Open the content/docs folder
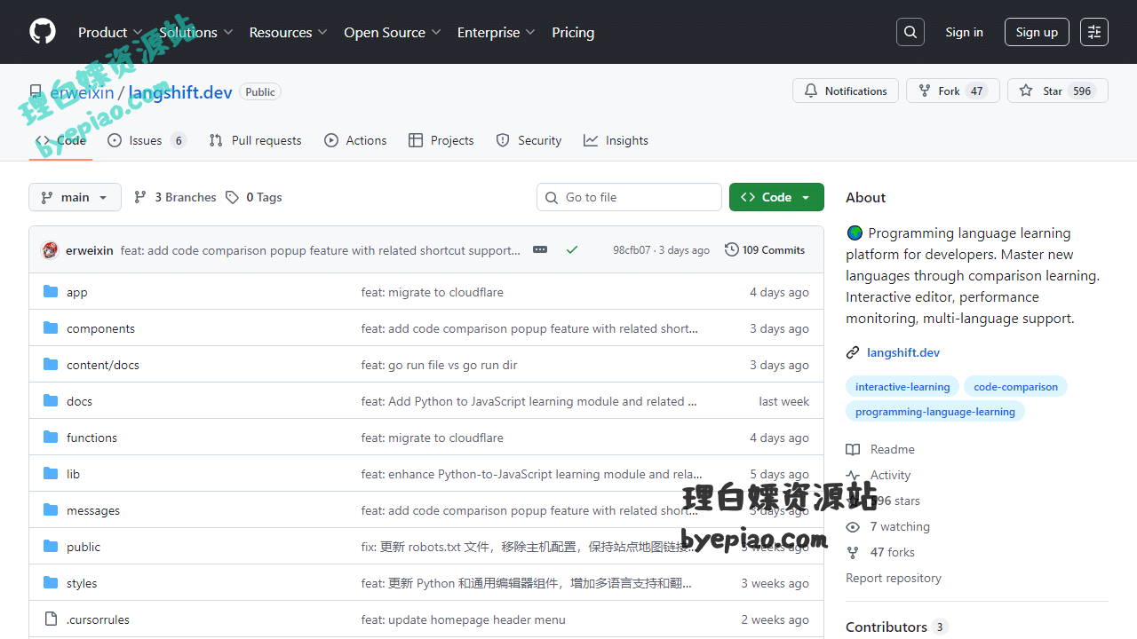The image size is (1137, 639). (103, 365)
